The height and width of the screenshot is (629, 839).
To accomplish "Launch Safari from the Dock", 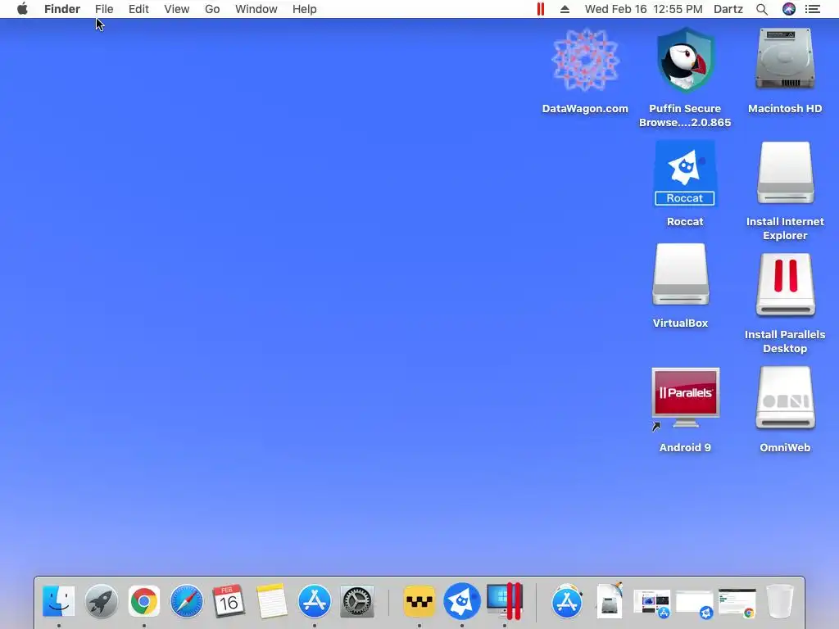I will (187, 601).
